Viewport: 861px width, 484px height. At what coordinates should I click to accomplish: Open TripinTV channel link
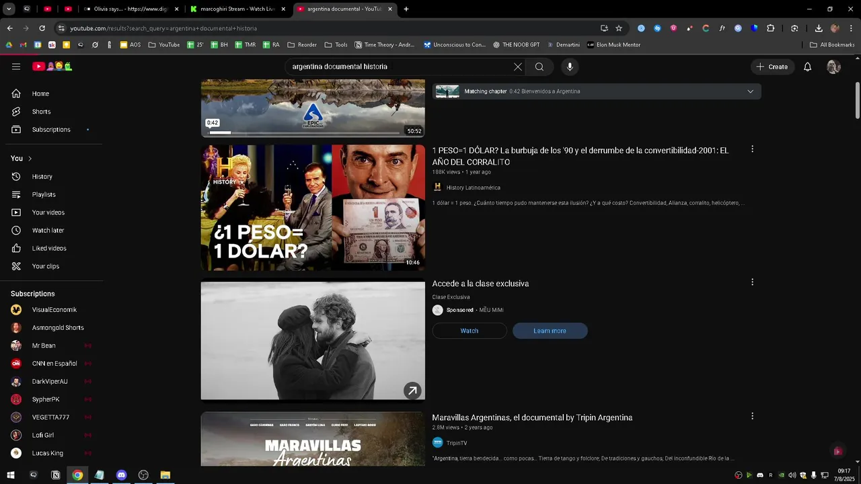(x=456, y=443)
